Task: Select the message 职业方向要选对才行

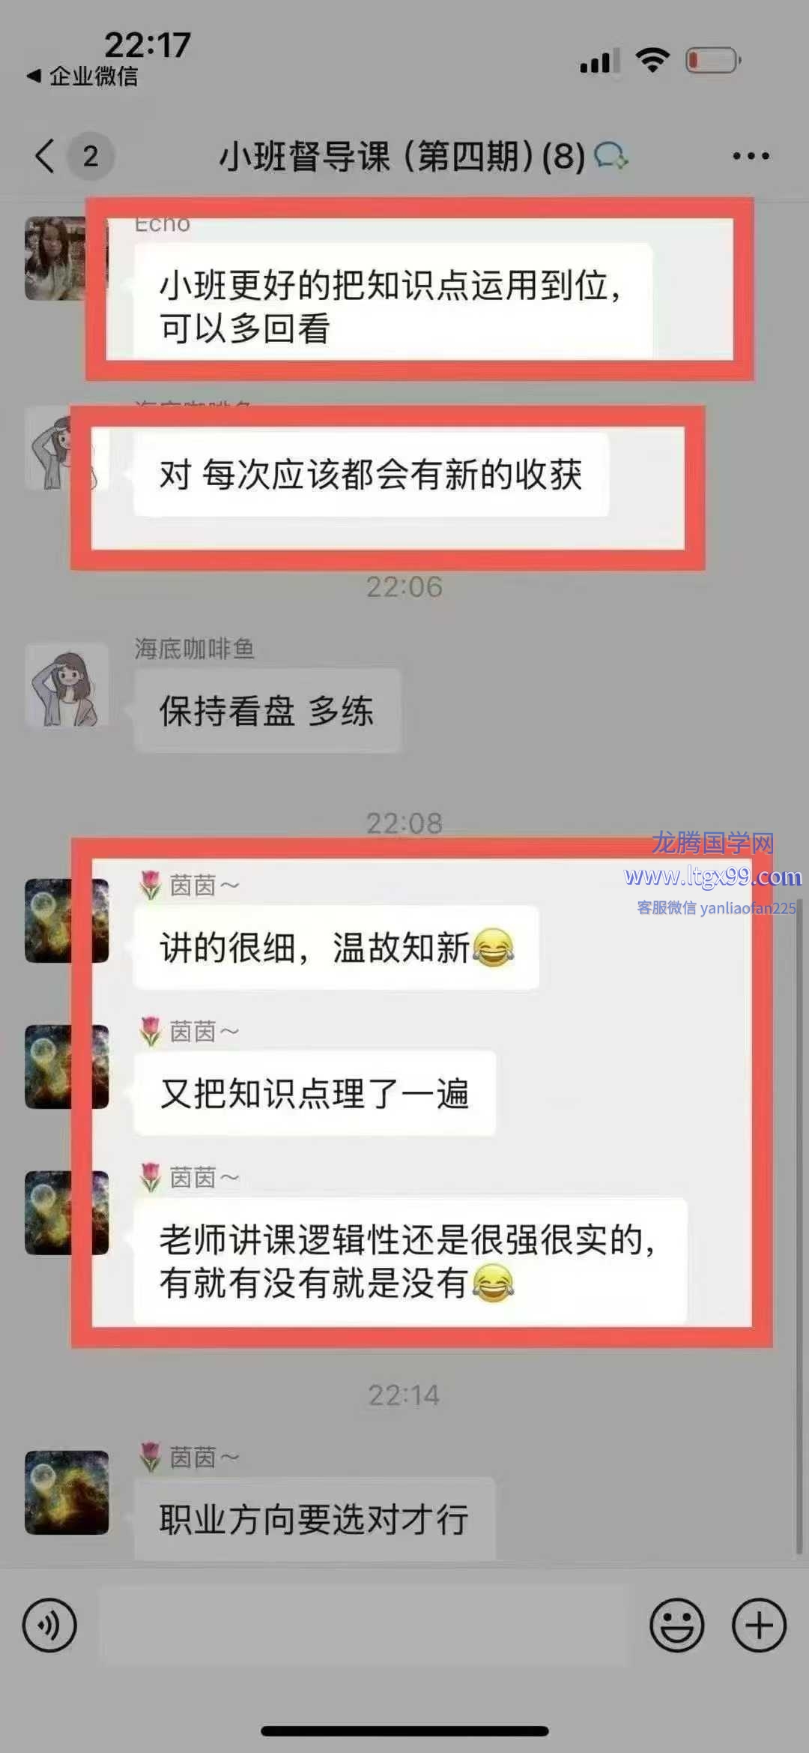Action: (x=315, y=1519)
